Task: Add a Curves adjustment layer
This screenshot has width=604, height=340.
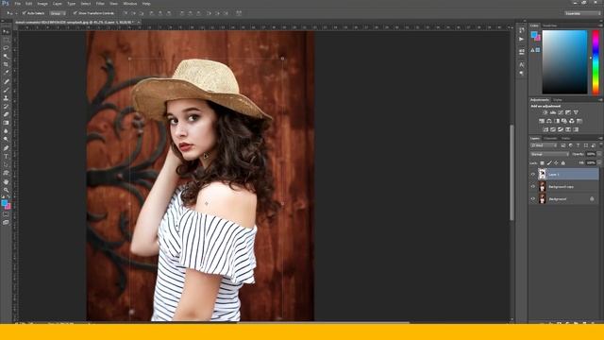Action: click(561, 112)
